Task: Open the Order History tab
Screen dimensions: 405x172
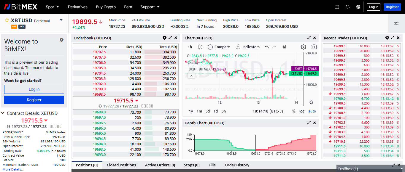Action: pos(237,165)
